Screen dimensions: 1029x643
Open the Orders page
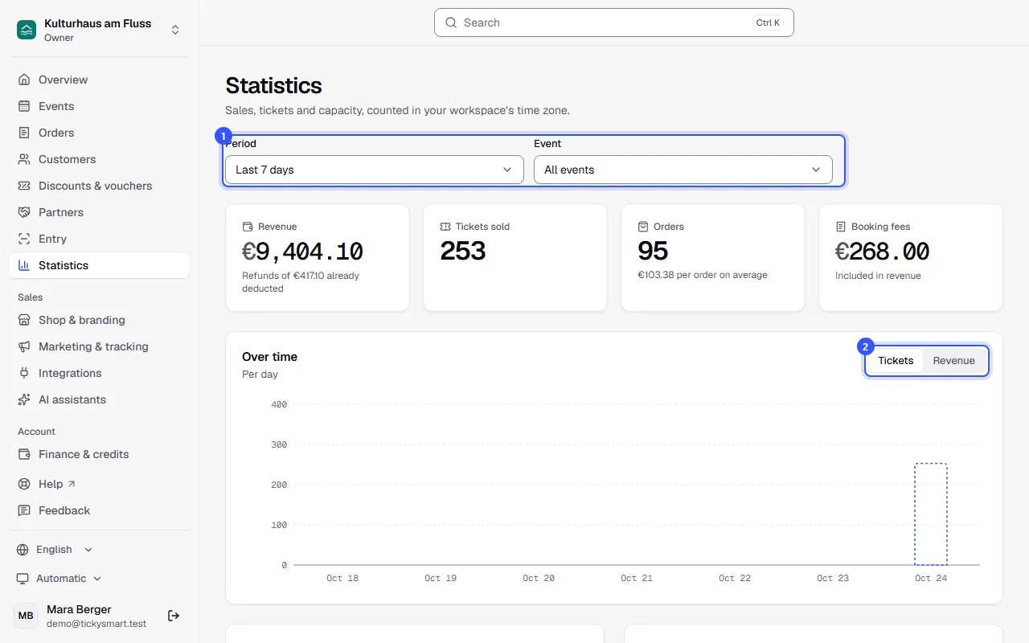click(100, 133)
